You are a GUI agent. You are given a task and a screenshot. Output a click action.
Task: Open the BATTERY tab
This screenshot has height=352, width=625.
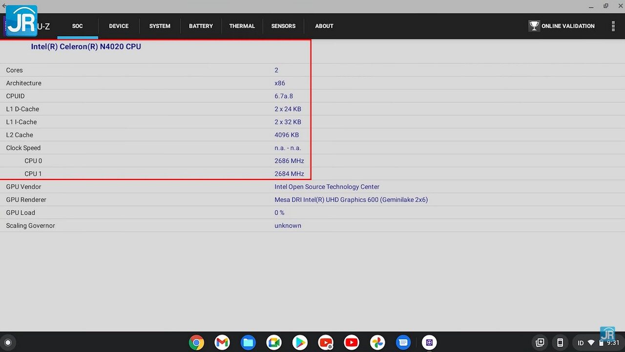click(x=201, y=26)
